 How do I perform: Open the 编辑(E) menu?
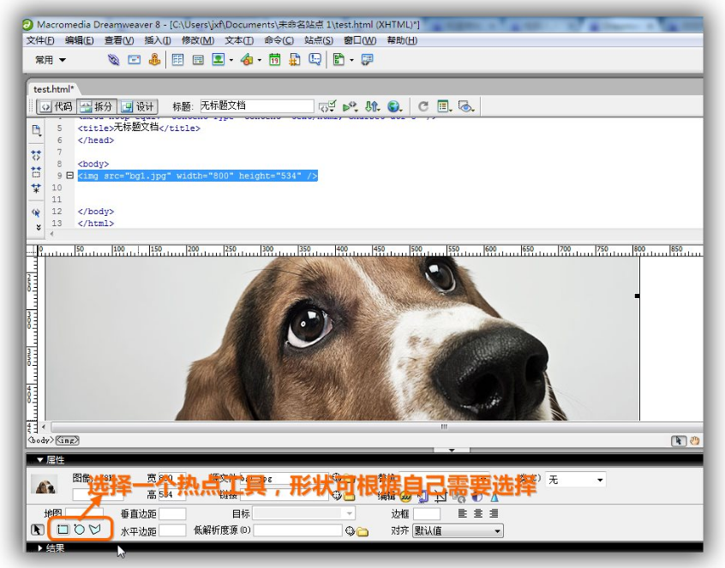tap(79, 40)
